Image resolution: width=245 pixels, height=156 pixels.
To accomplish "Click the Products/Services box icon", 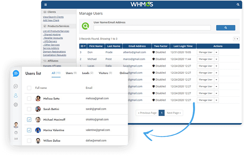I will point(45,26).
